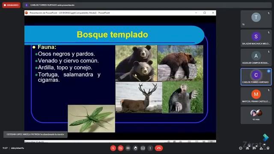The width and height of the screenshot is (274, 154).
Task: Open the chat with everyone icon
Action: (254, 148)
